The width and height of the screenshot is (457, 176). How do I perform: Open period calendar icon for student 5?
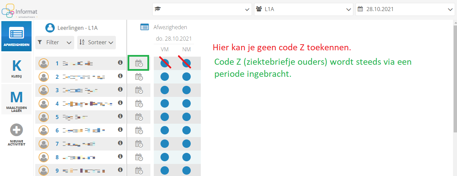(139, 117)
